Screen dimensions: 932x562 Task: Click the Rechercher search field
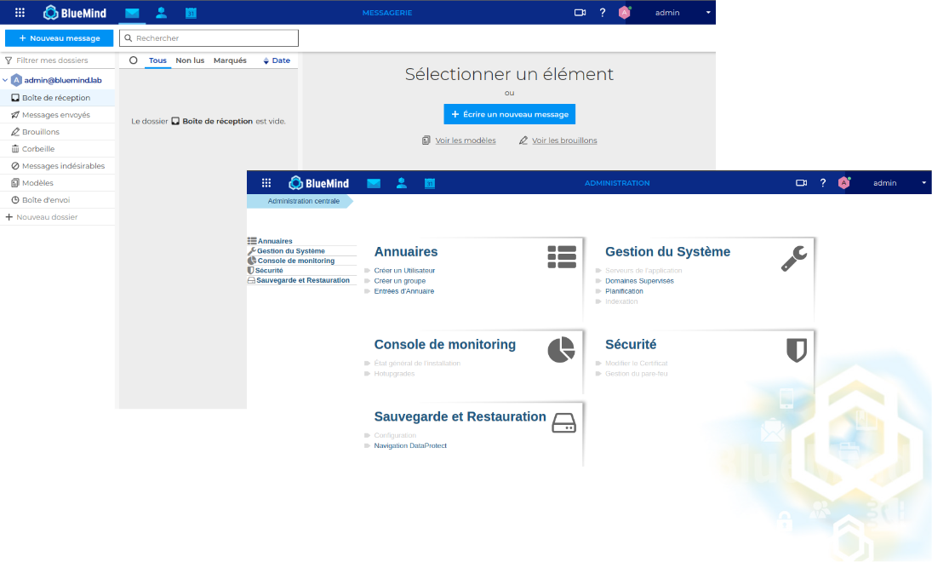213,38
